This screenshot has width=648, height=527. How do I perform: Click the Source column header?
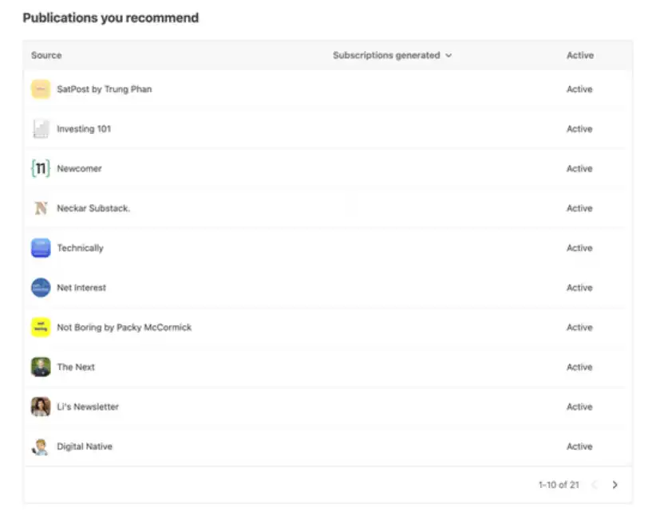46,55
